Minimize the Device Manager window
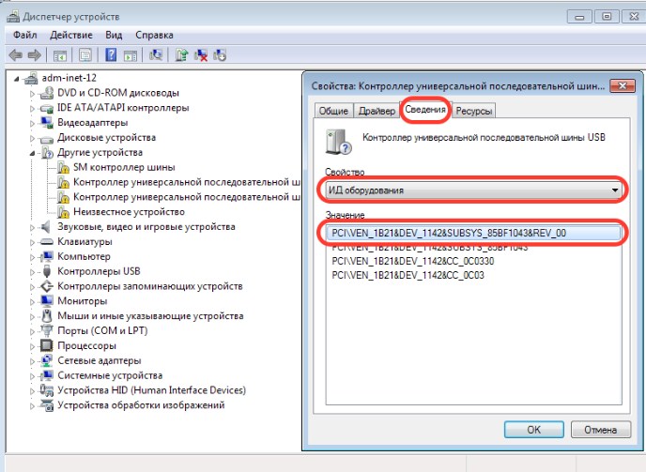Image resolution: width=646 pixels, height=472 pixels. pyautogui.click(x=579, y=17)
